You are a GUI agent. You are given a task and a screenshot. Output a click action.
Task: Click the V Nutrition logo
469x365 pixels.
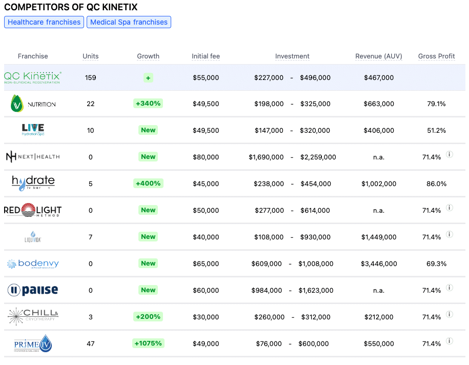pos(33,104)
